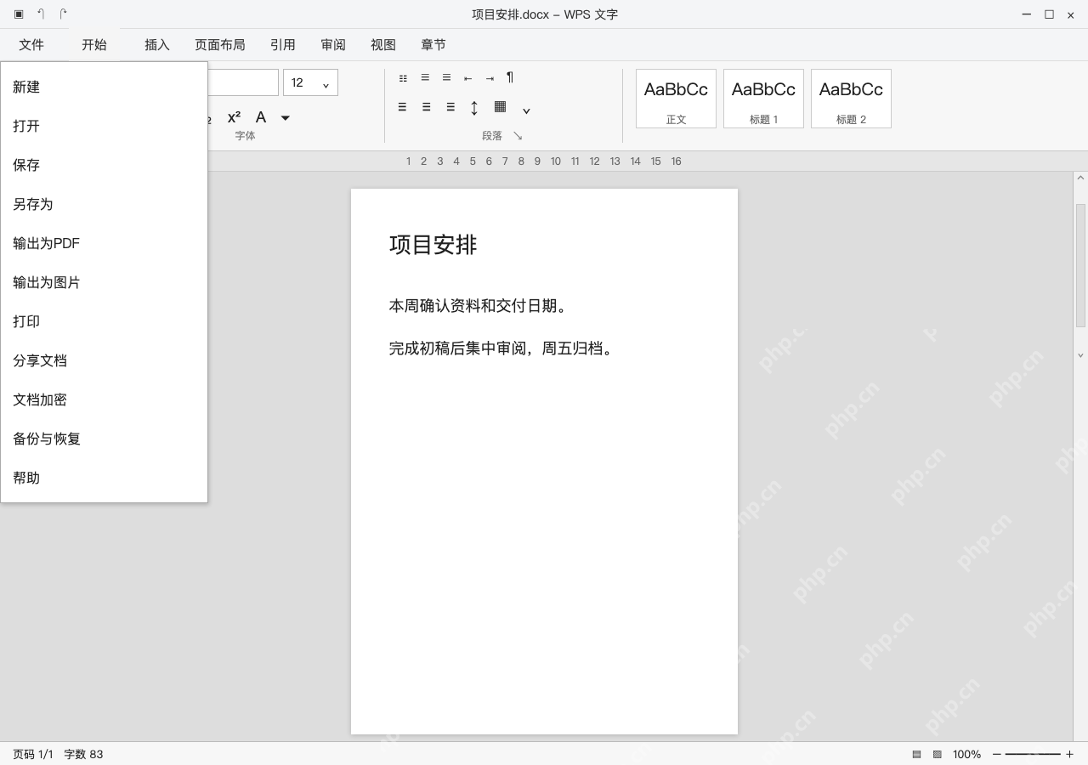Choose 备份与恢复 menu entry

tap(104, 439)
